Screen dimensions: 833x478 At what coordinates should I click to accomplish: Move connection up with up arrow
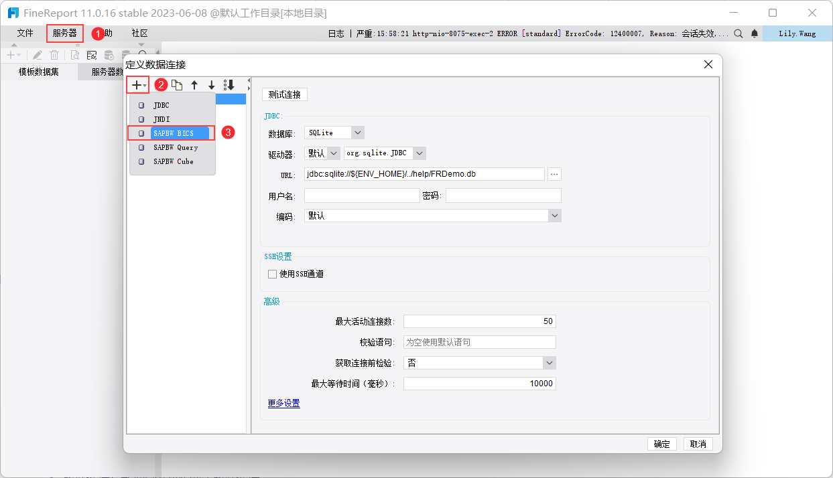pyautogui.click(x=194, y=85)
